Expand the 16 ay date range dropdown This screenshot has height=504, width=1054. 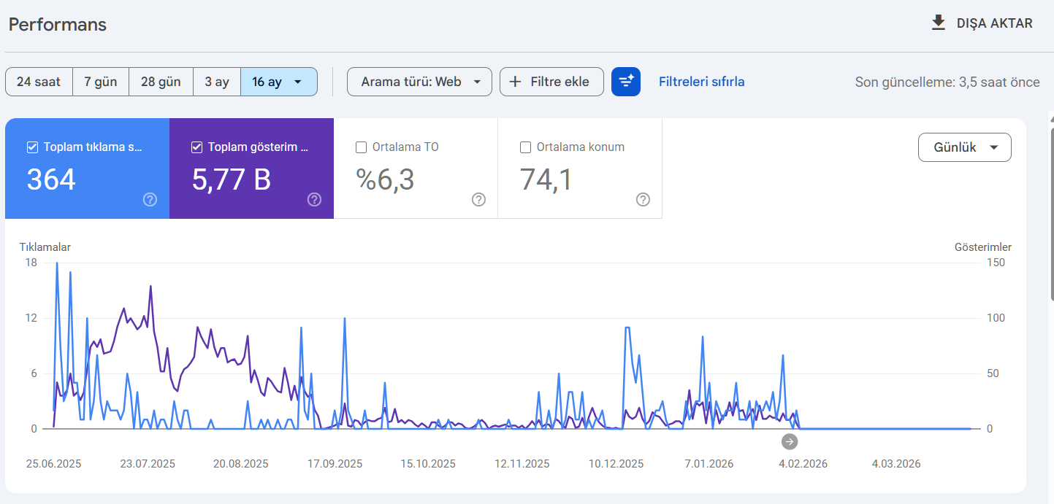279,82
